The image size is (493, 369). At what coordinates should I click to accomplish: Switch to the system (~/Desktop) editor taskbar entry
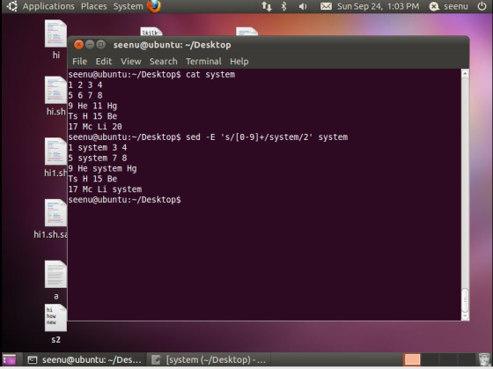pyautogui.click(x=209, y=359)
